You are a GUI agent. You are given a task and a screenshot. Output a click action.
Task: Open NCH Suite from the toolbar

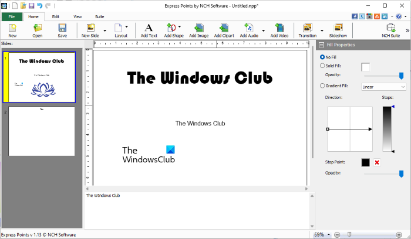pos(391,30)
